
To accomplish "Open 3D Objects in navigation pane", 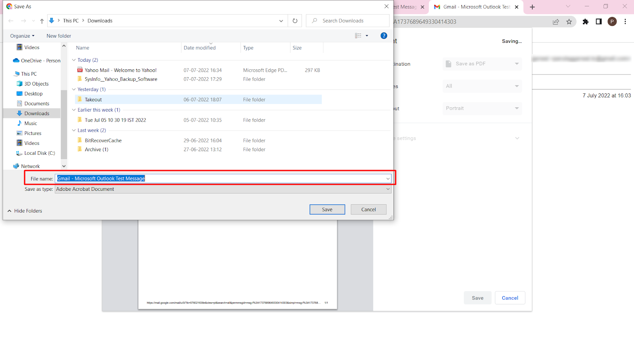I will pos(32,84).
